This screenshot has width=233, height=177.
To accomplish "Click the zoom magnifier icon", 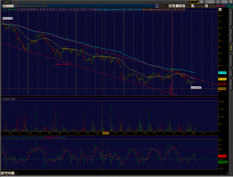I will point(6,173).
